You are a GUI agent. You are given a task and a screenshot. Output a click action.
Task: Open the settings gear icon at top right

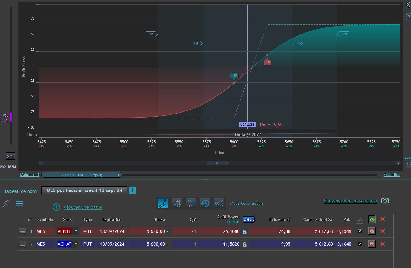coord(409,5)
